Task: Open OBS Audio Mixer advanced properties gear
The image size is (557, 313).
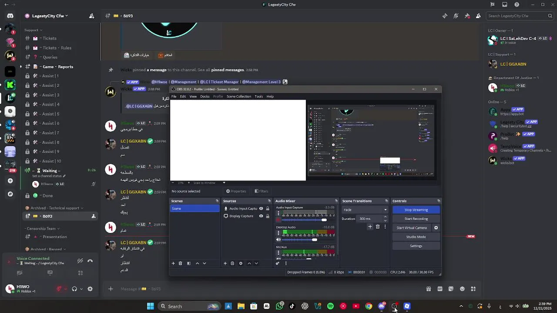Action: pyautogui.click(x=278, y=263)
